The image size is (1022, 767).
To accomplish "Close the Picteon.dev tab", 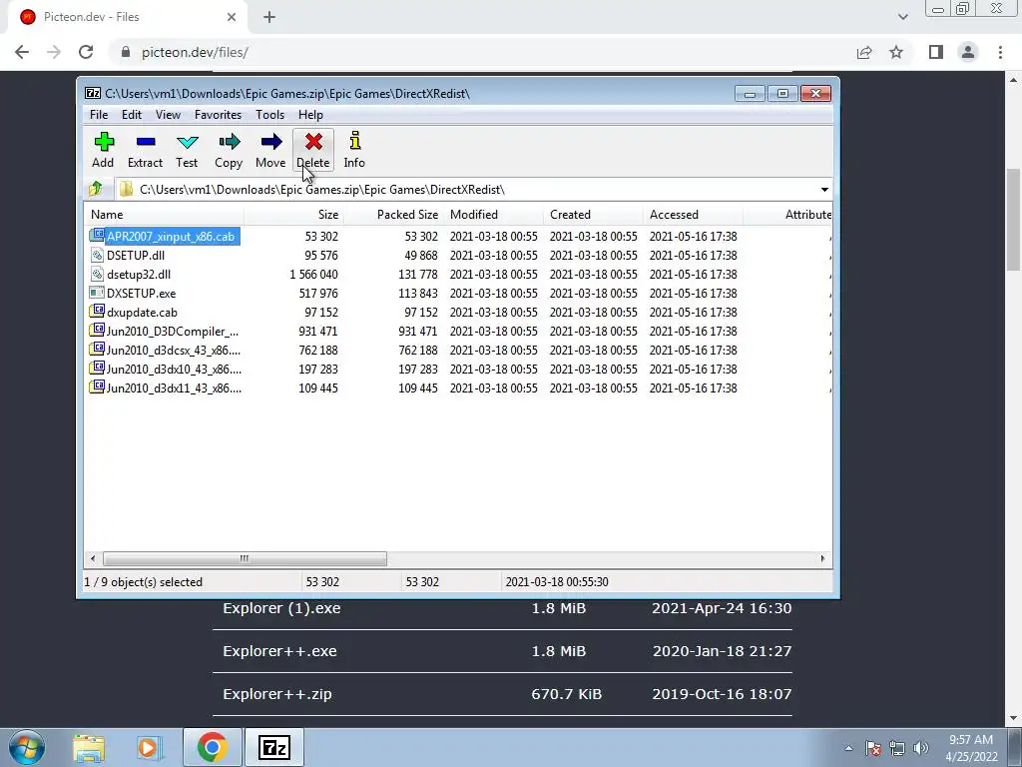I will coord(232,17).
